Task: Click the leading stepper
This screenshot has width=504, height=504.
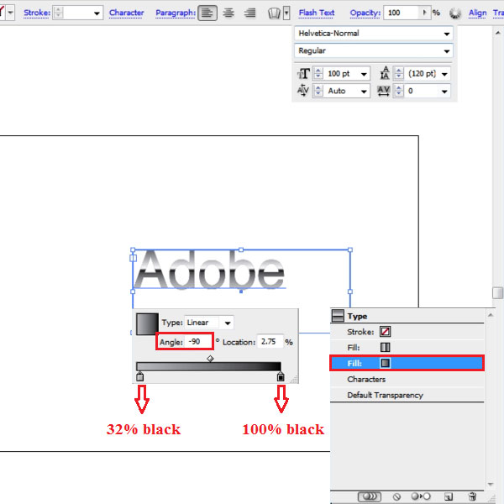Action: tap(398, 73)
